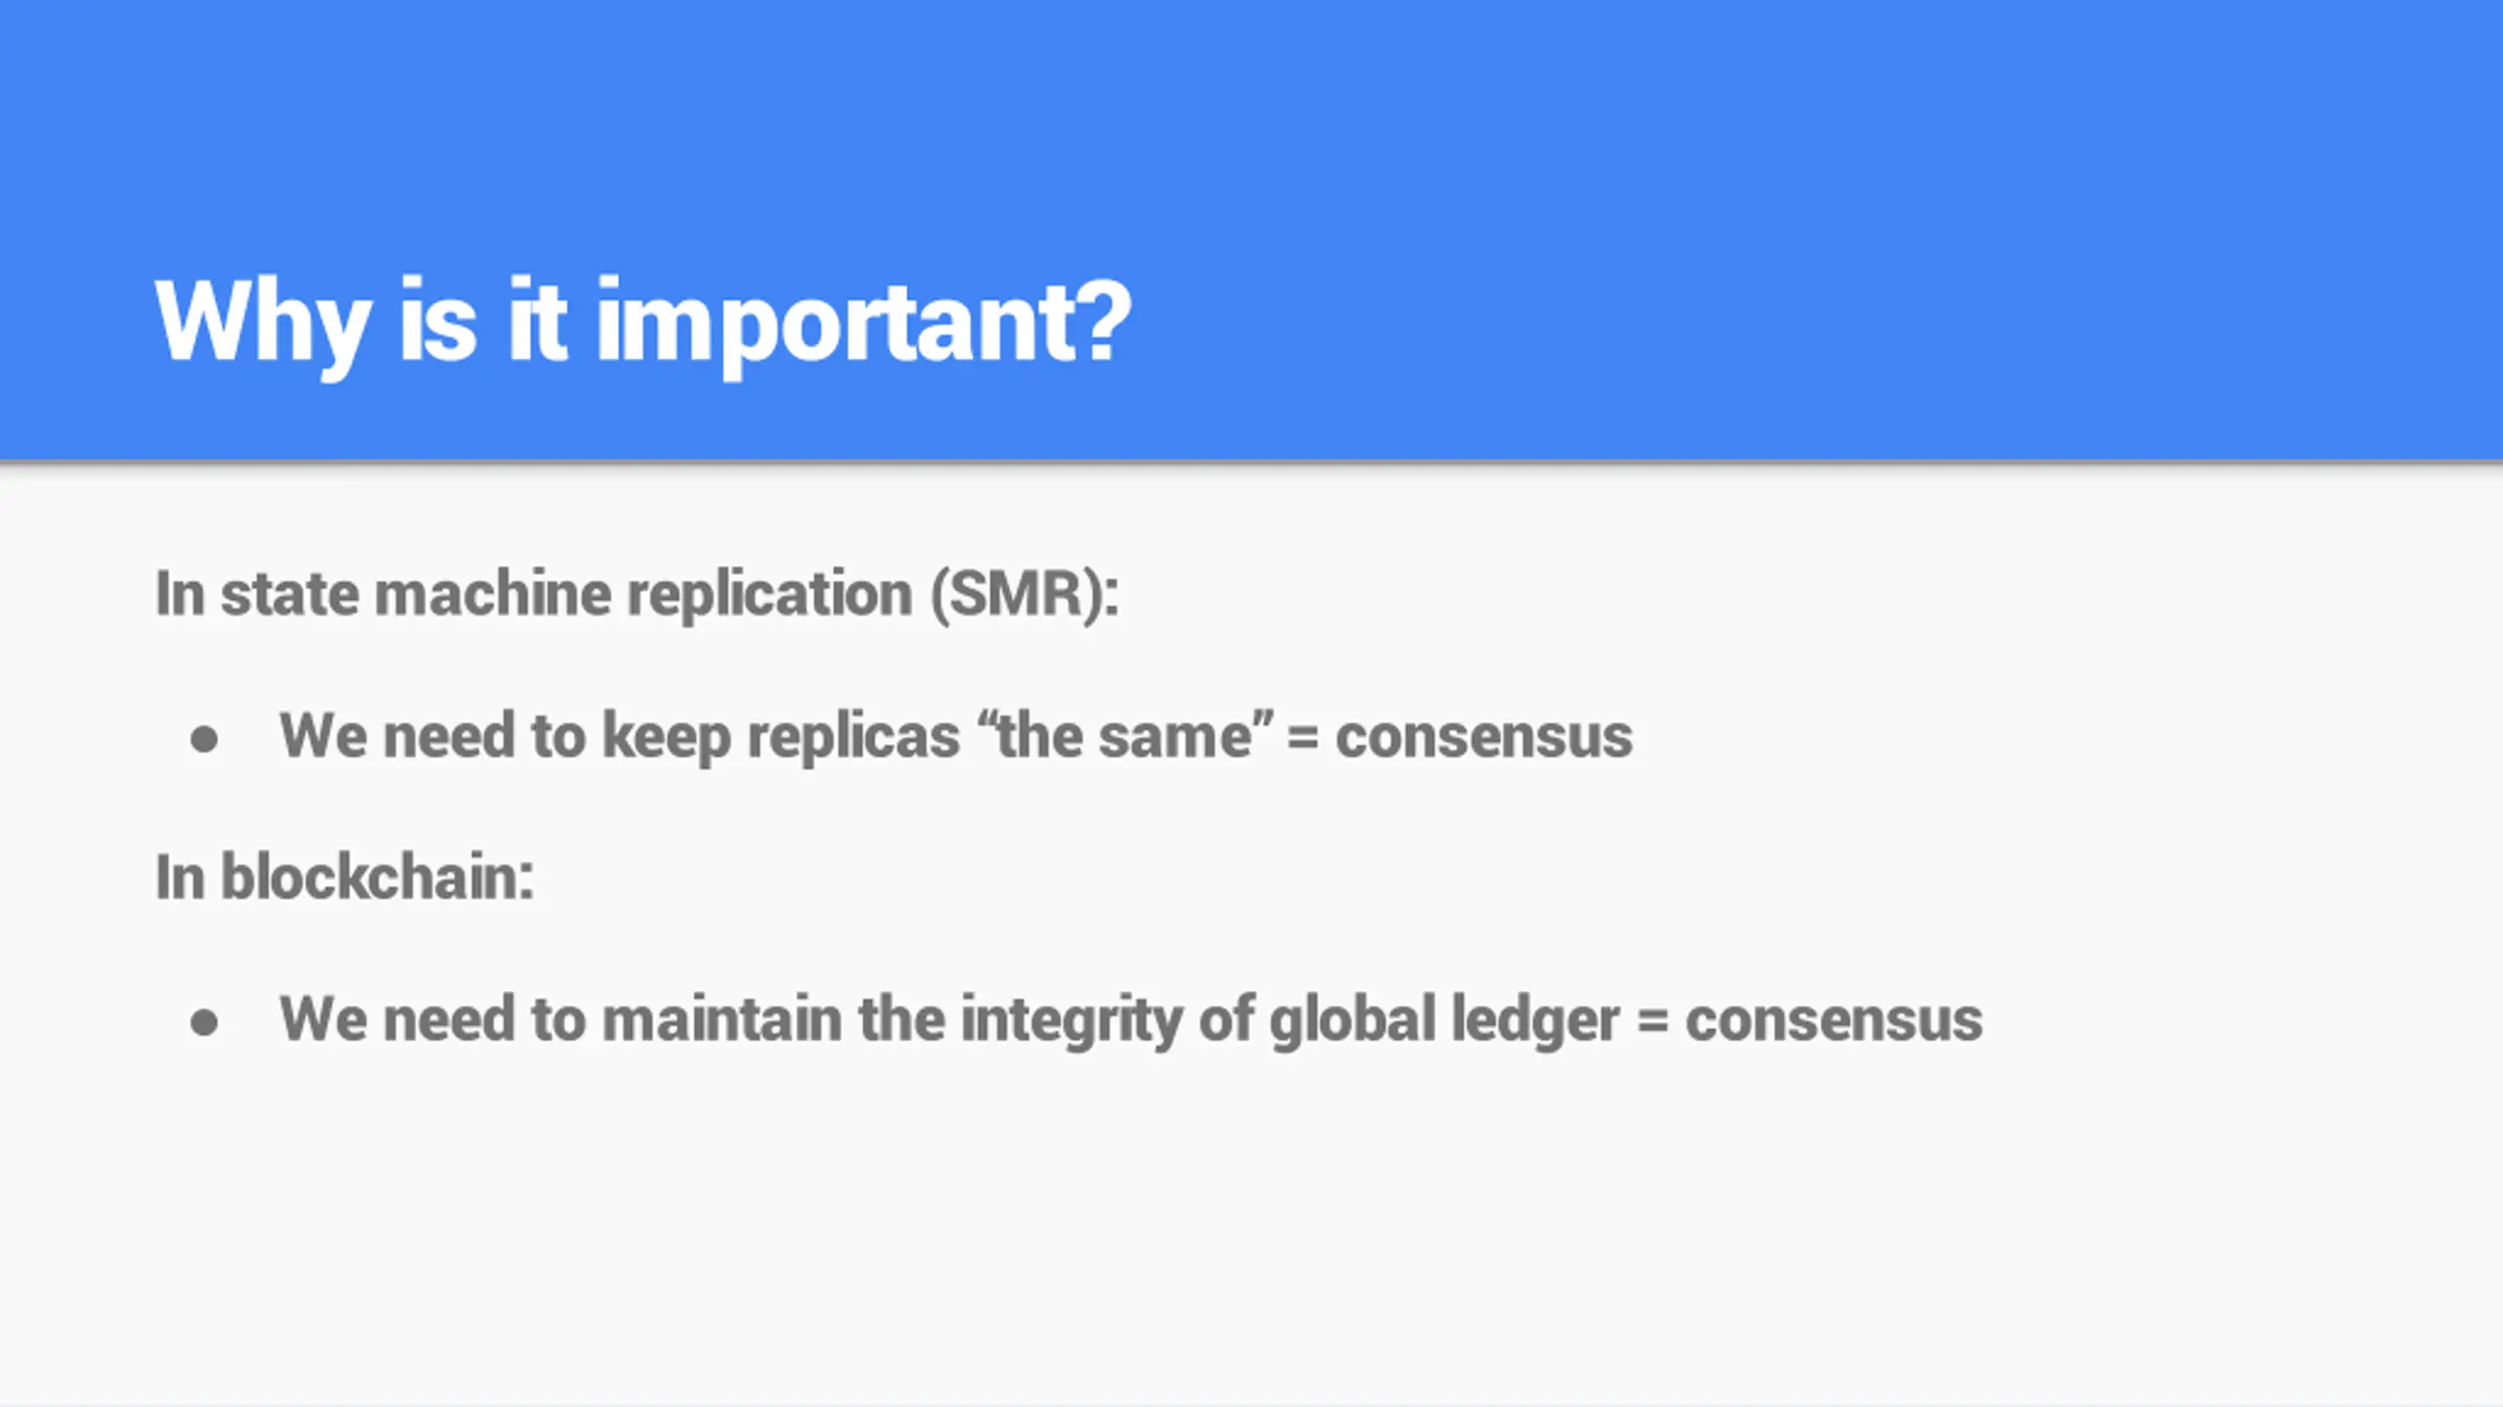Click the word "machine" in SMR heading
Viewport: 2503px width, 1407px height.
pos(494,594)
